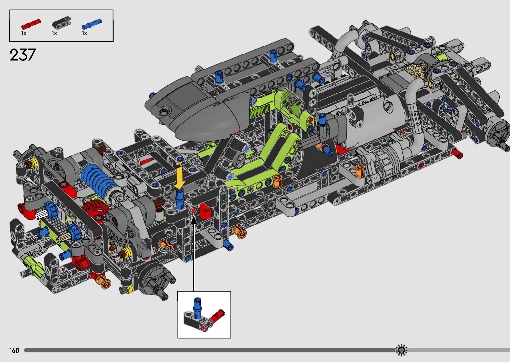Image resolution: width=510 pixels, height=362 pixels.
Task: Click the step number 237
Action: [x=23, y=55]
